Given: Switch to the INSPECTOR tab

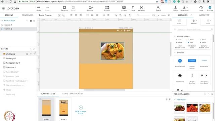Looking at the screenshot, I should 204,15.
